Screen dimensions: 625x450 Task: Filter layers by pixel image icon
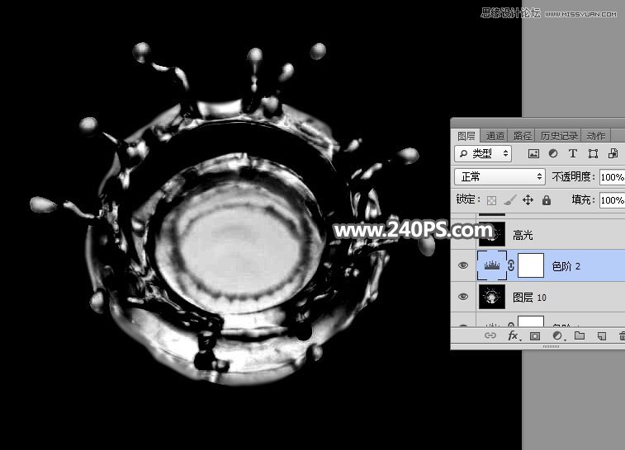click(533, 153)
